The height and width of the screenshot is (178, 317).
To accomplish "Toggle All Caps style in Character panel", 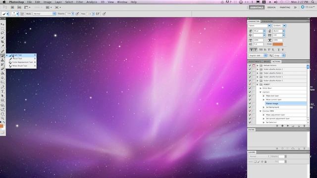I will [x=261, y=49].
